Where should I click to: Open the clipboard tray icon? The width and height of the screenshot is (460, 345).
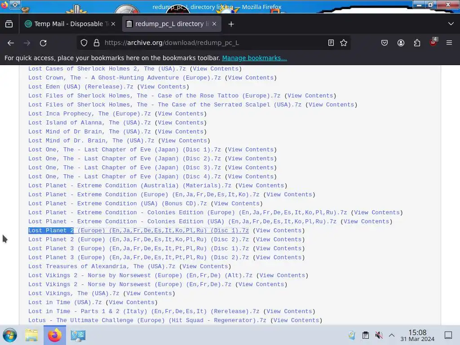pos(366,335)
